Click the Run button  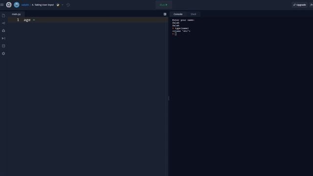(164, 5)
